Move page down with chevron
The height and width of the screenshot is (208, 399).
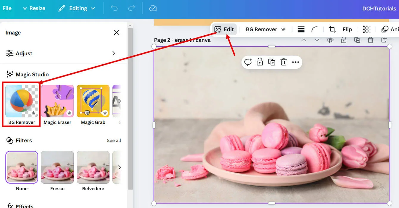(x=317, y=40)
